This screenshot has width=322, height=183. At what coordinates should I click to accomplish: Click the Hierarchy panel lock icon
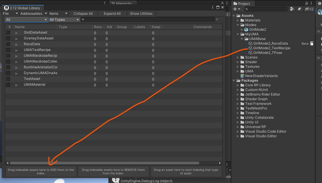pyautogui.click(x=222, y=3)
